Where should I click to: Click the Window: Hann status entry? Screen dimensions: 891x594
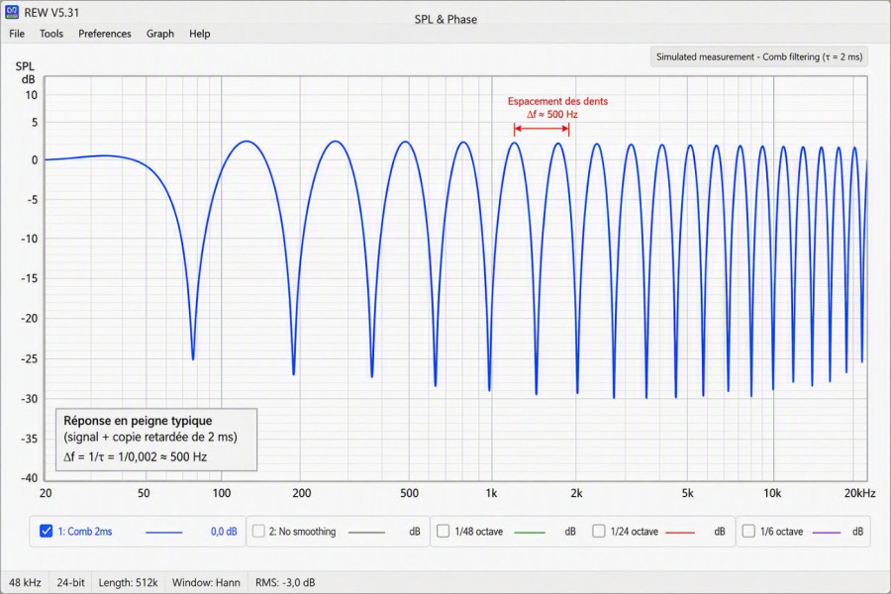pos(206,583)
